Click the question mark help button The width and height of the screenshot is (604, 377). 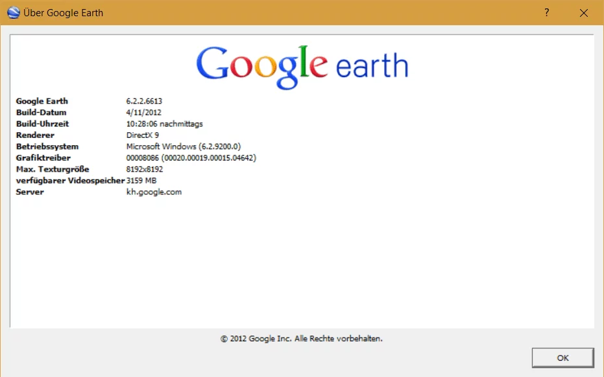[x=547, y=13]
